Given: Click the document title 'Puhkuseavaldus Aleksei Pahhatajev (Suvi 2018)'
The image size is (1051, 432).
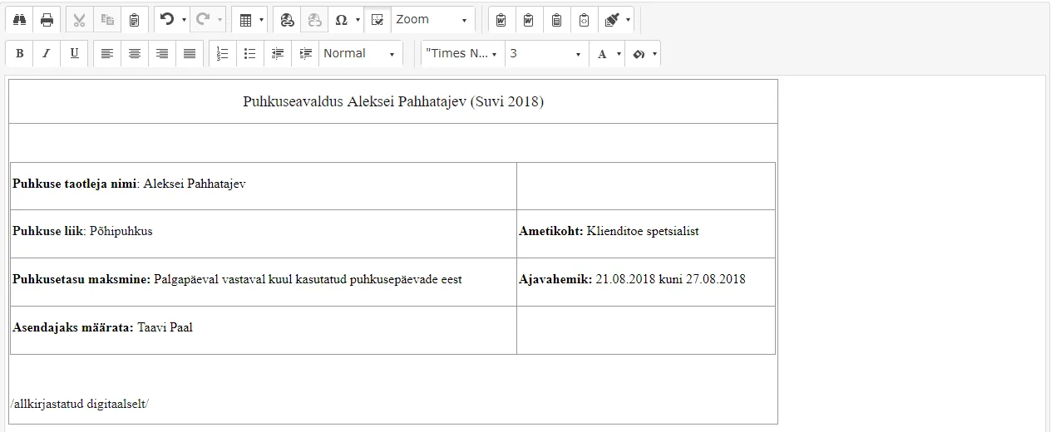Looking at the screenshot, I should pos(393,101).
